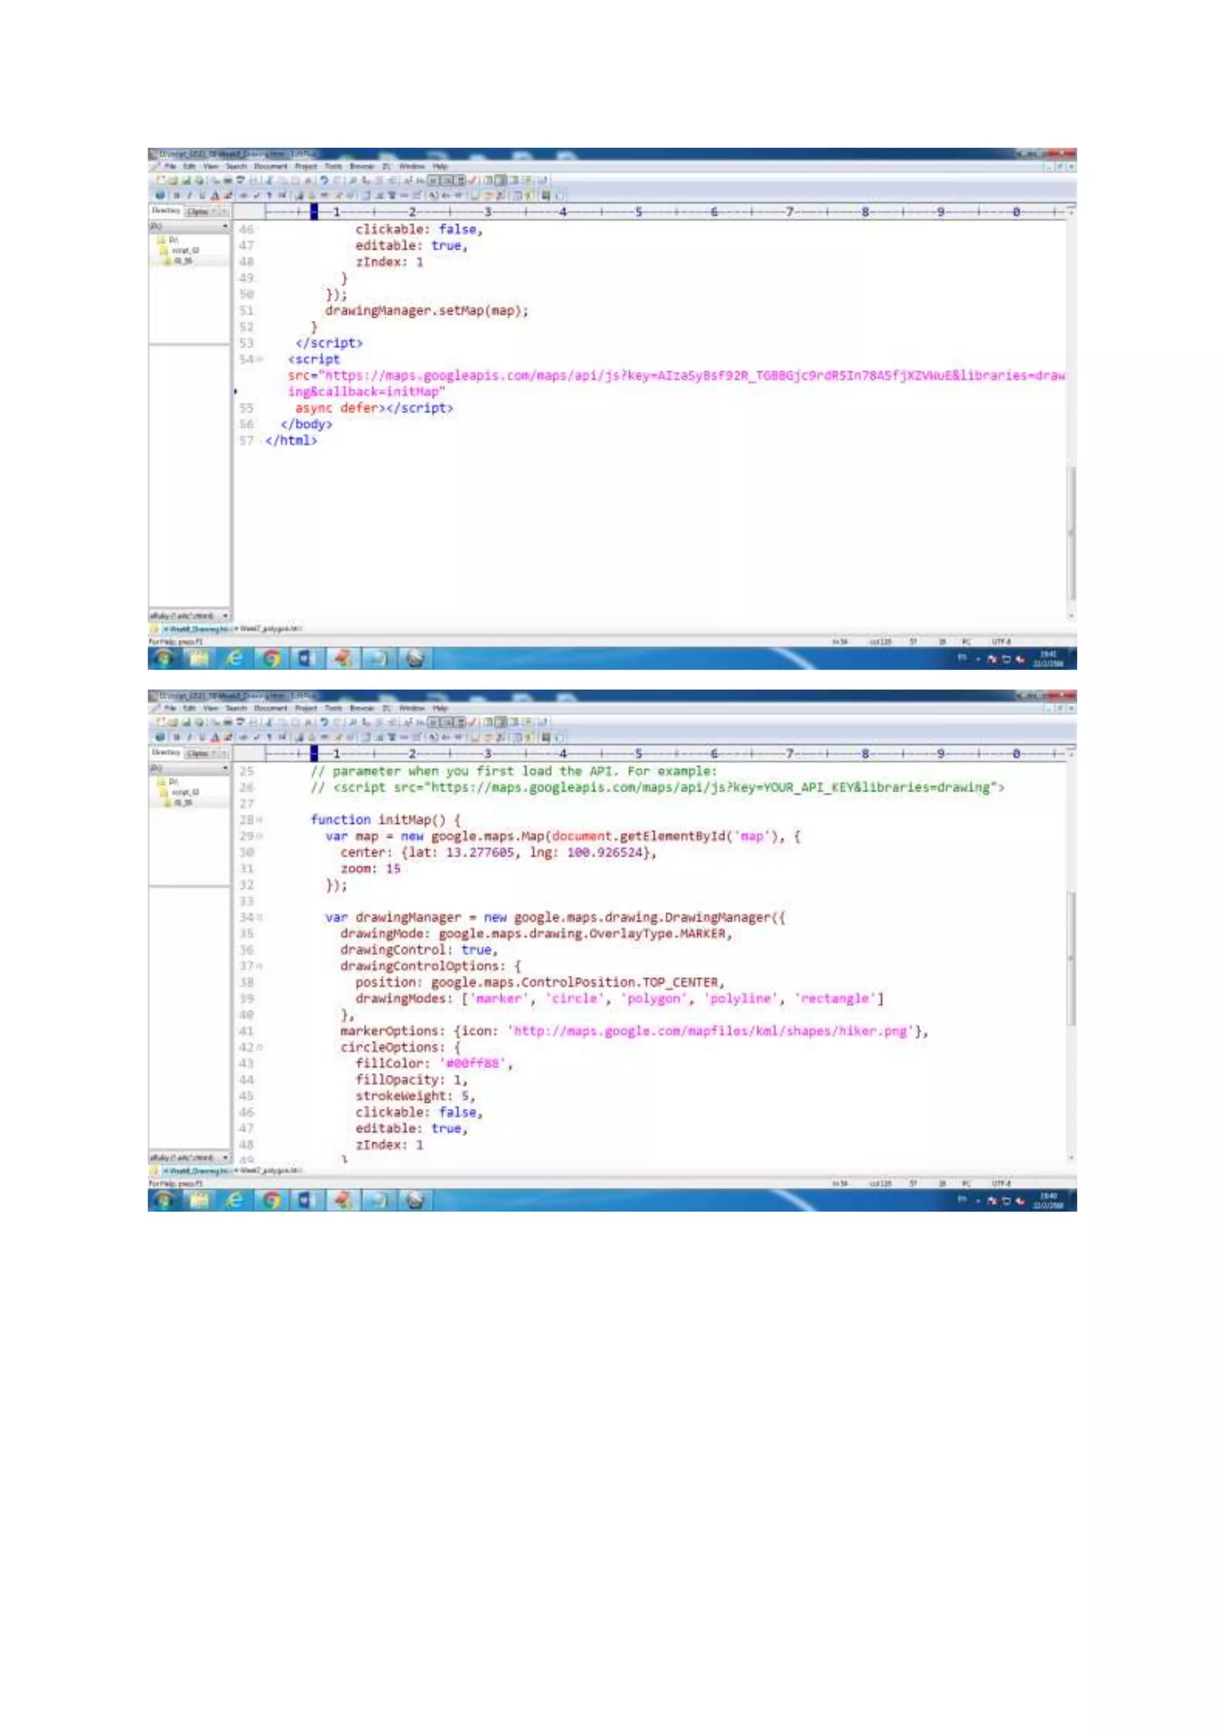Collapse fold marker beside function initMap line 28
This screenshot has height=1733, width=1225.
click(x=260, y=820)
